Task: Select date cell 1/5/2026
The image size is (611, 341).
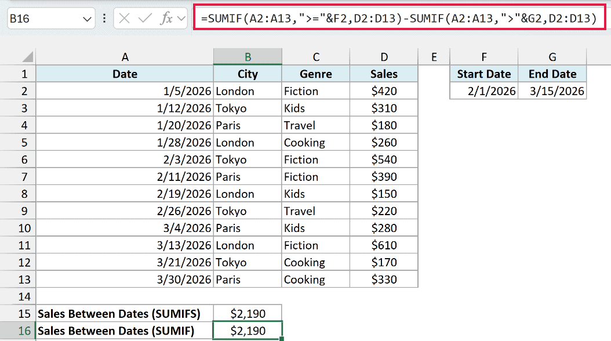Action: pos(125,91)
